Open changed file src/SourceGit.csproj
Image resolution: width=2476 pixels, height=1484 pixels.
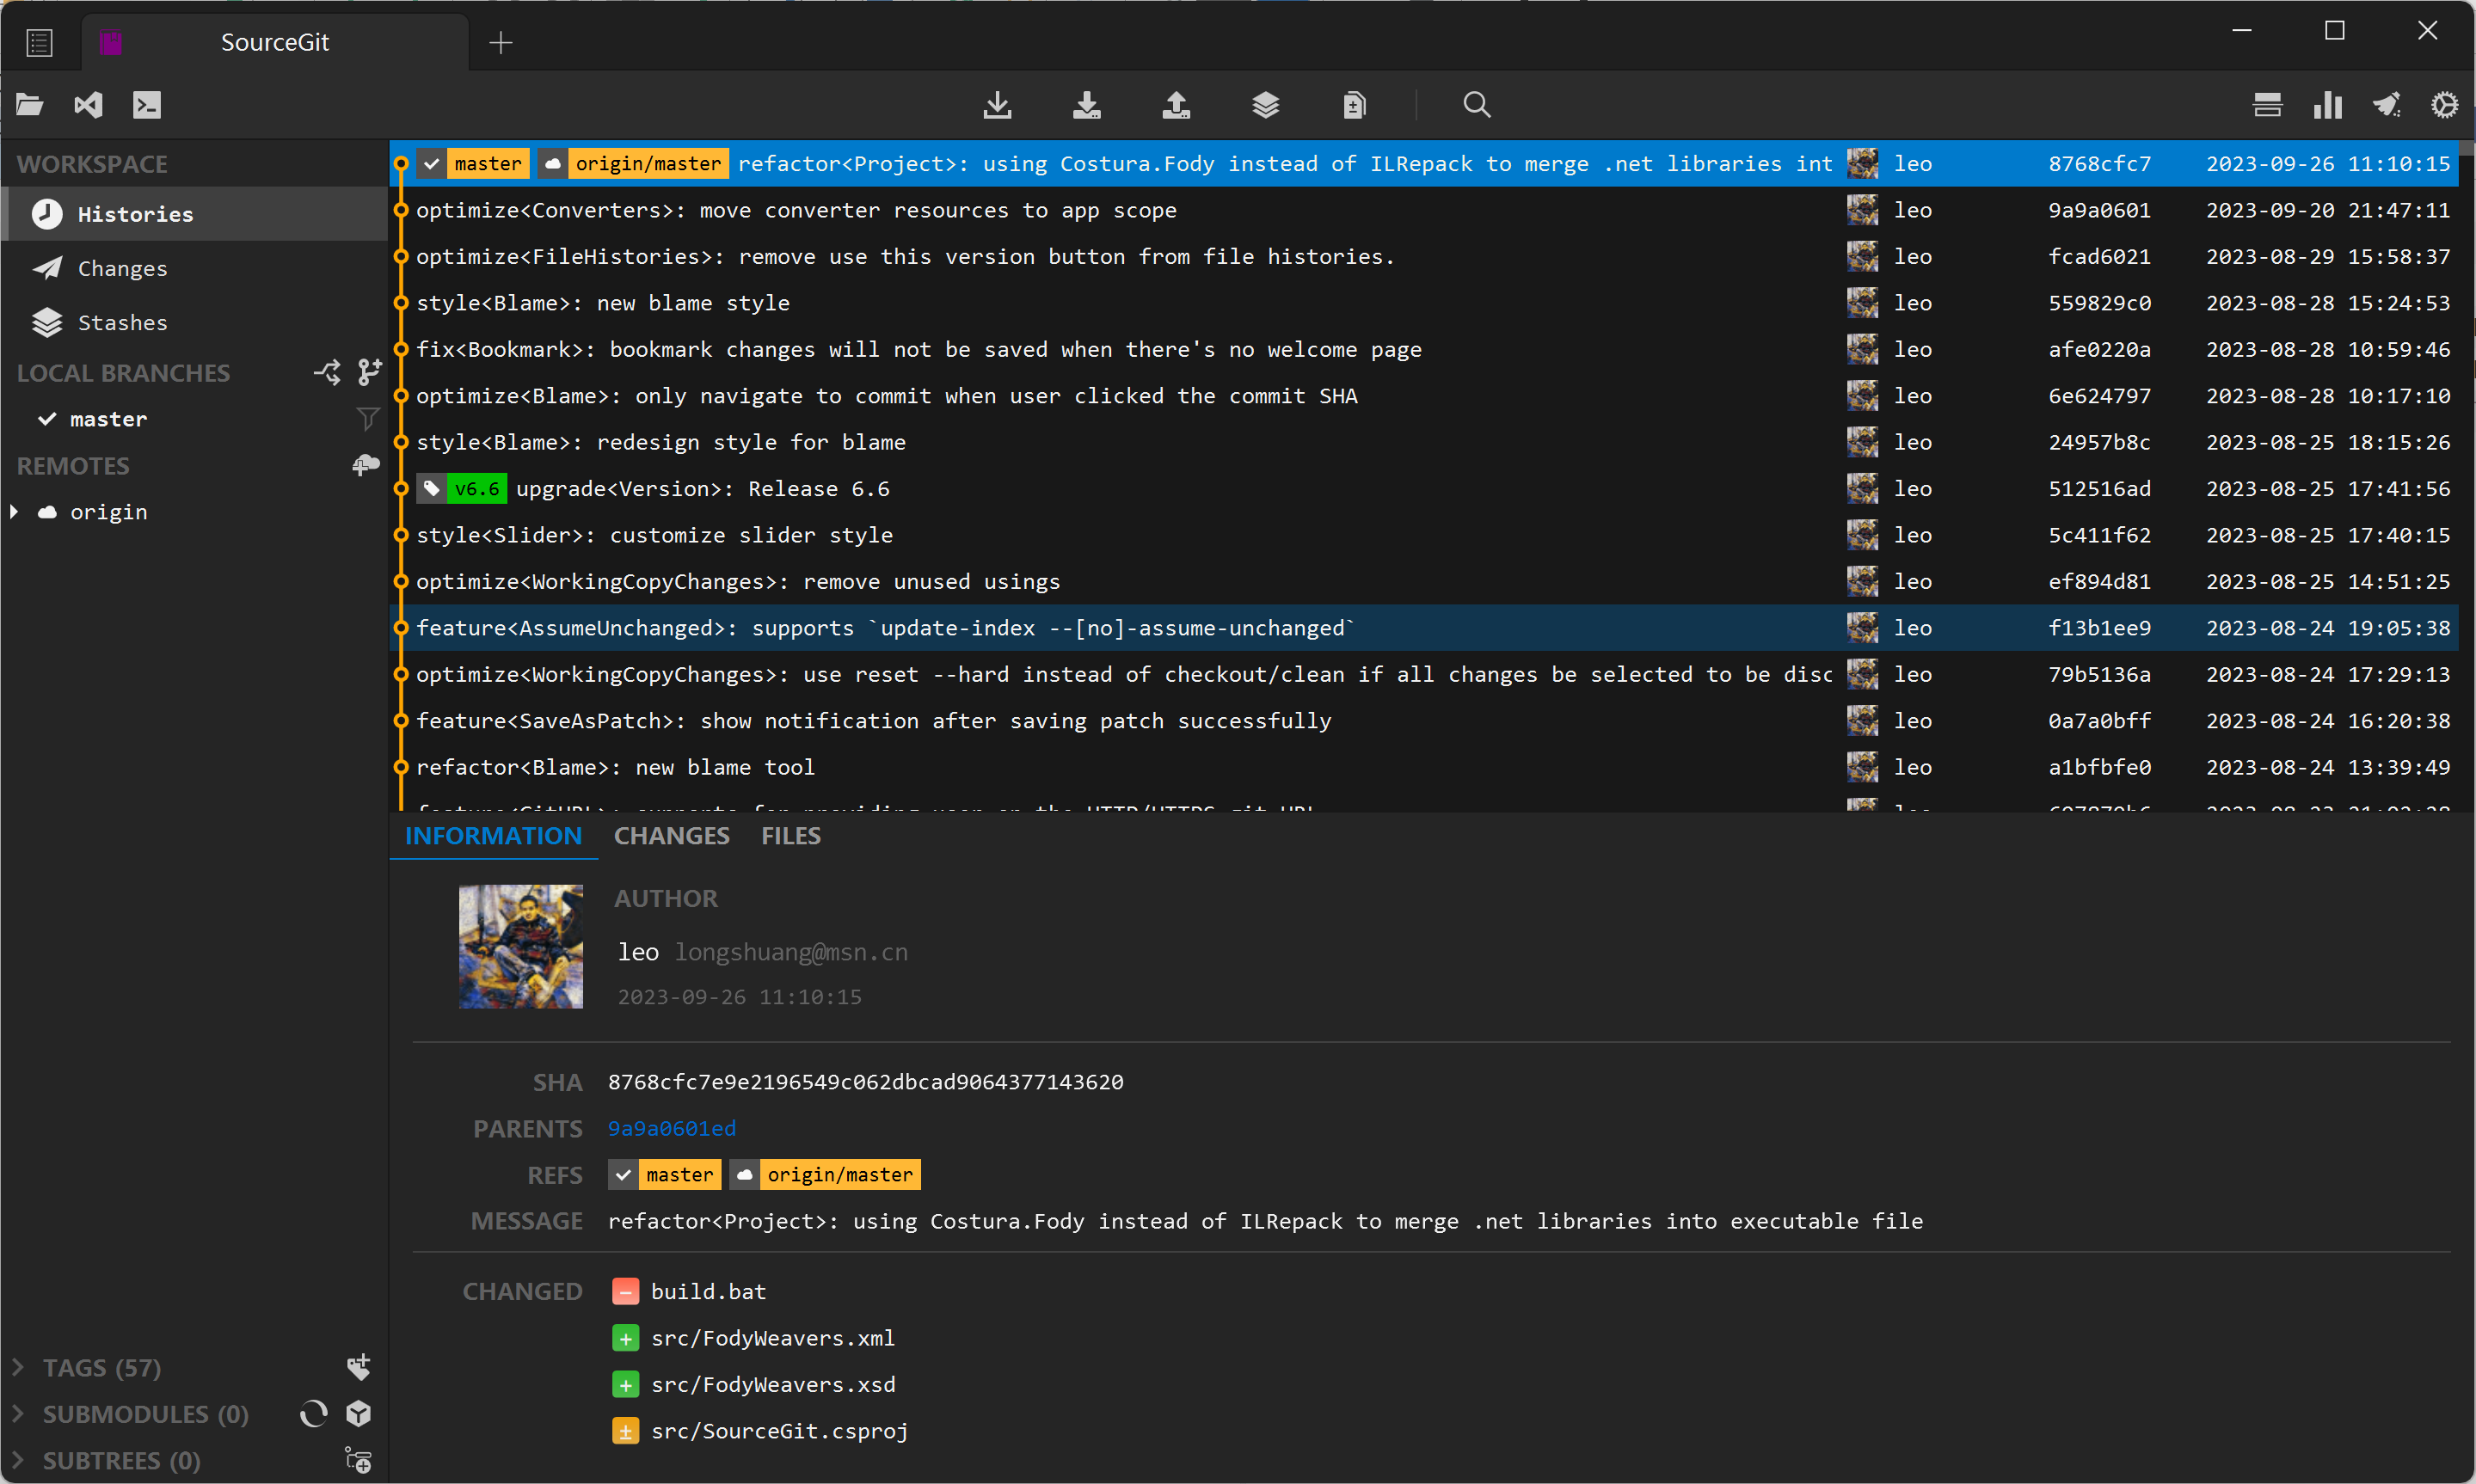coord(779,1431)
